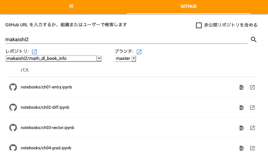Preview ch01-entry.ipynb with file search icon

[242, 87]
